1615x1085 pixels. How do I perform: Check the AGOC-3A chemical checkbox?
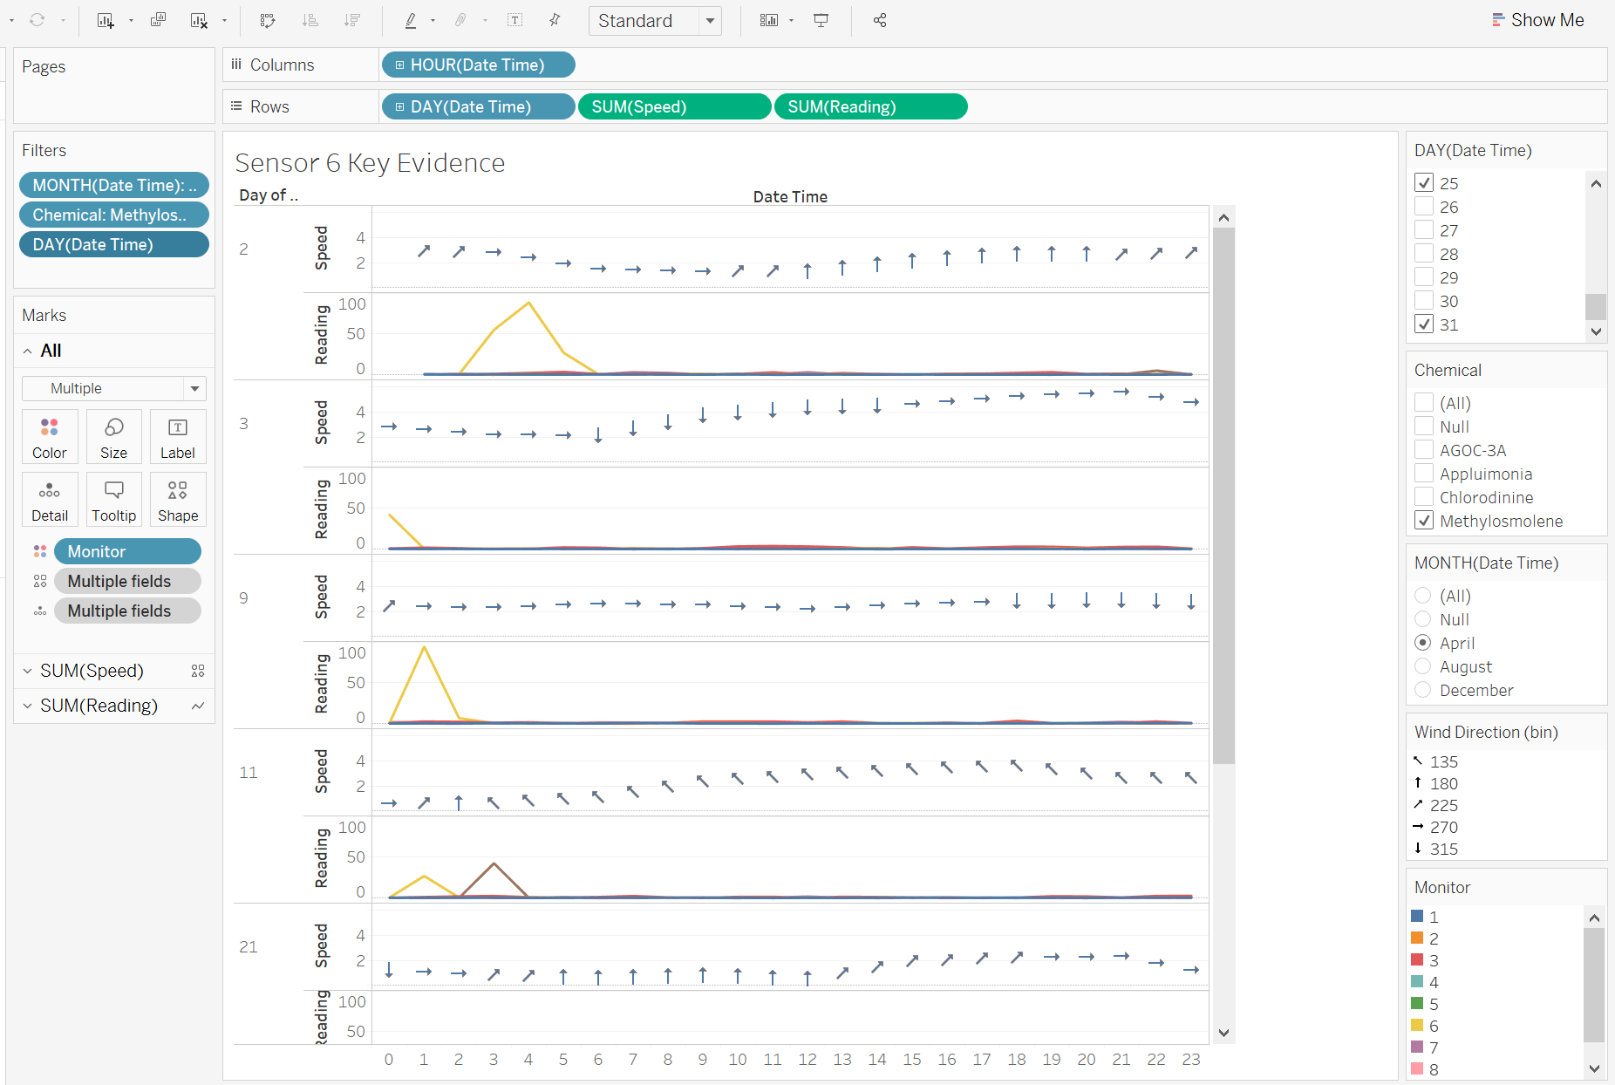[1424, 450]
